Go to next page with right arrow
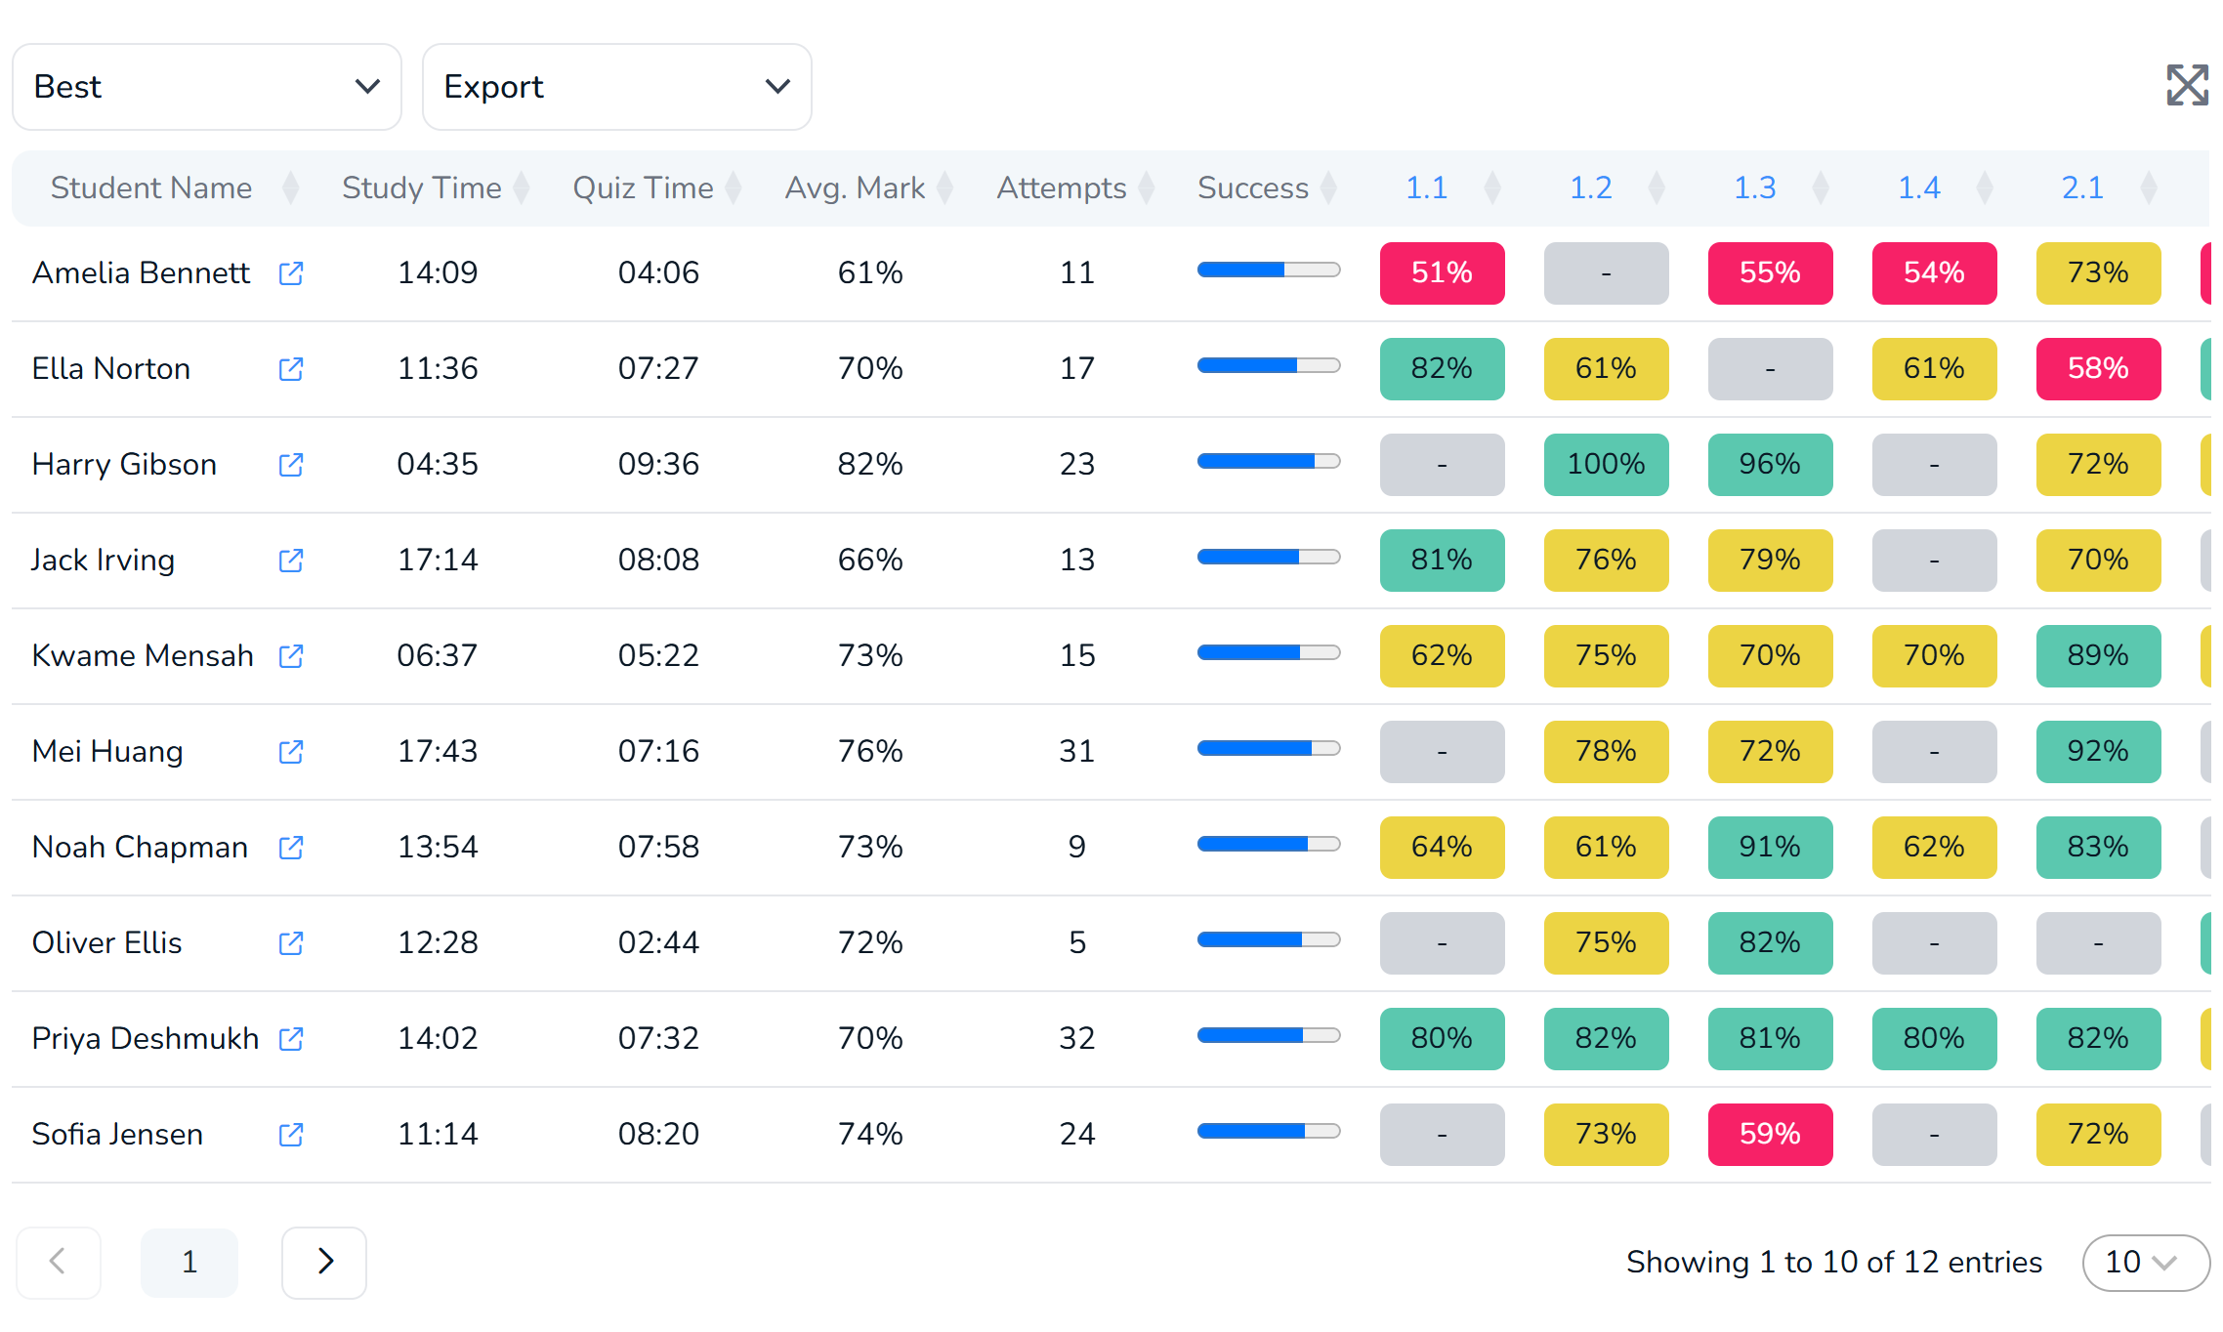The height and width of the screenshot is (1332, 2223). 324,1262
